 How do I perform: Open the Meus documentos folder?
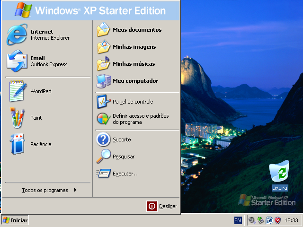tap(136, 30)
